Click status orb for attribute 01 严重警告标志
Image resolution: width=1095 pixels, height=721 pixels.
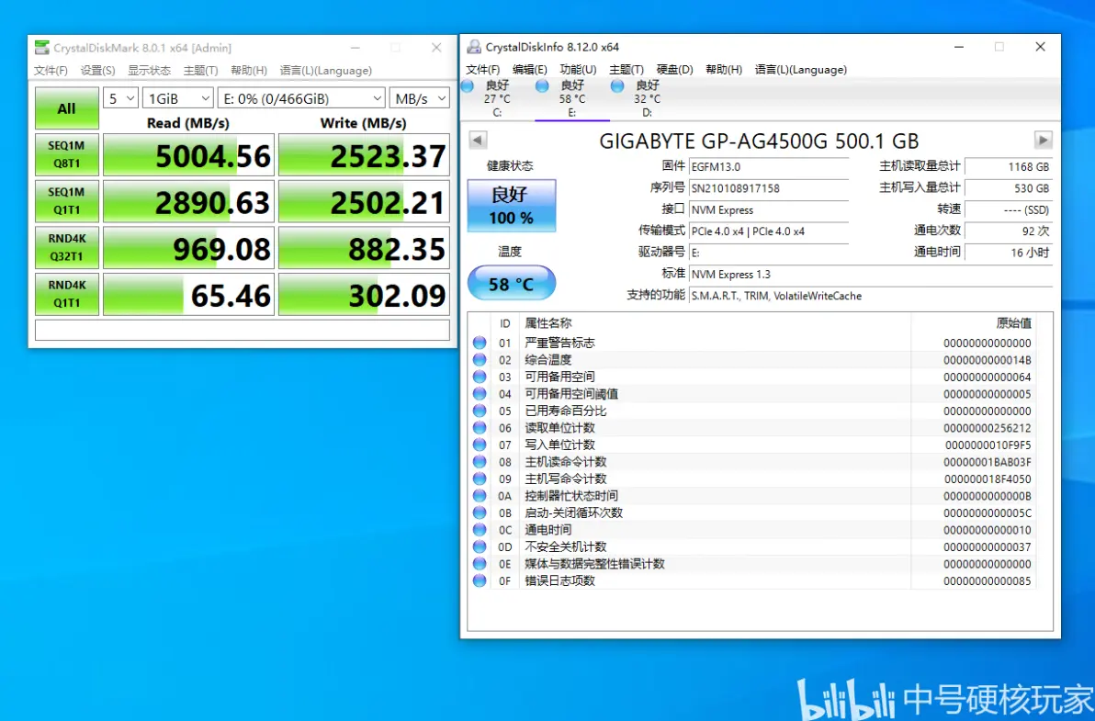pyautogui.click(x=480, y=343)
